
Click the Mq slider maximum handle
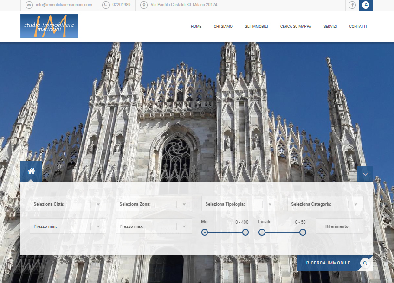point(245,233)
